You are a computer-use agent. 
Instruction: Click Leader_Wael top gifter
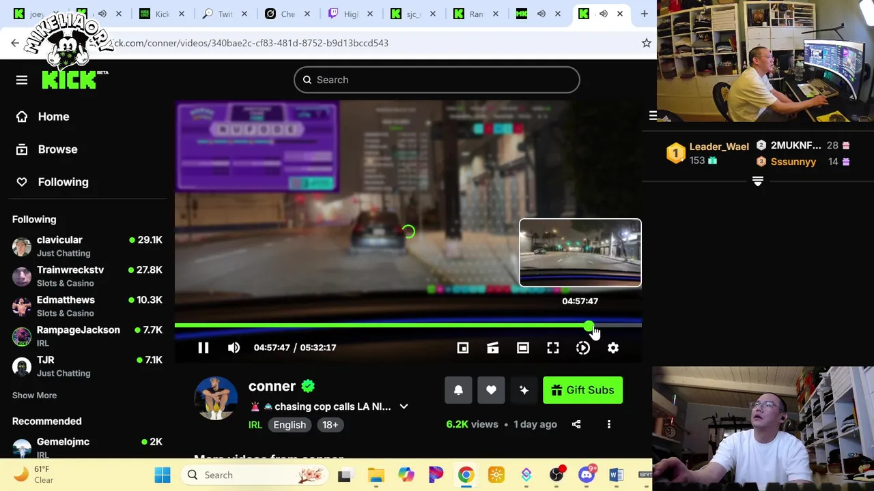pyautogui.click(x=719, y=147)
